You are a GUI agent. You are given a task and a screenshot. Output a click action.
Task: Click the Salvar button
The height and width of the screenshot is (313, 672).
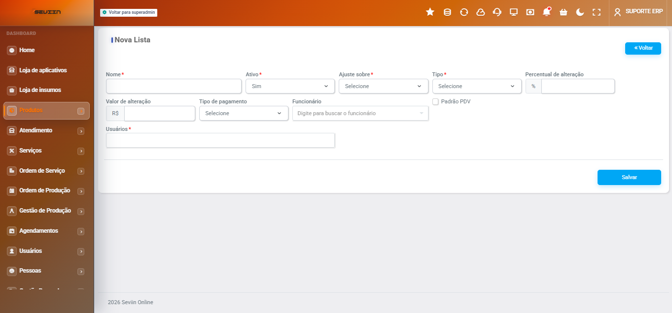click(629, 177)
